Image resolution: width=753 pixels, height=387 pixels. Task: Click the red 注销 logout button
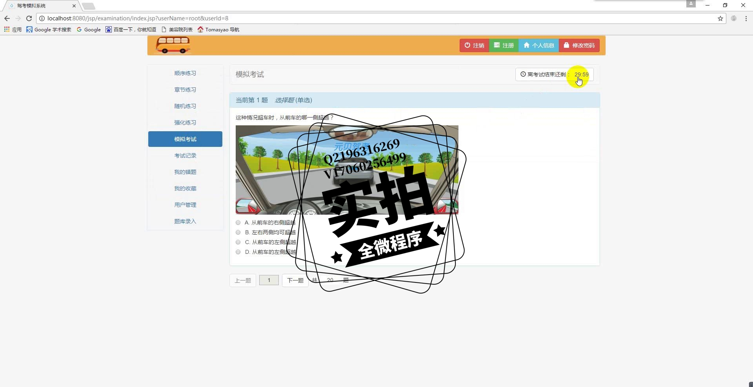(474, 45)
